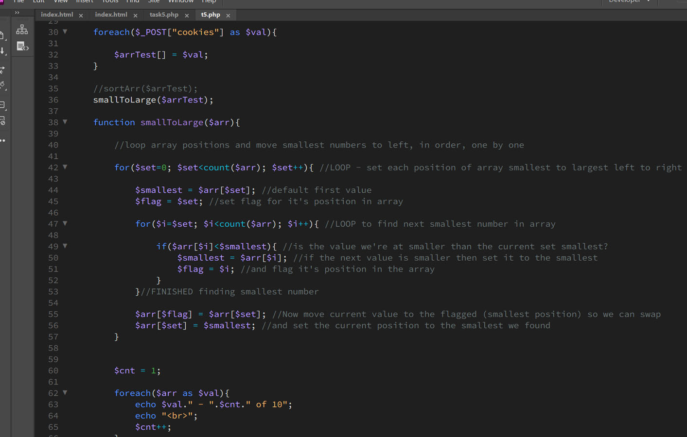Open the Snippets panel icon
Screen dimensions: 687x437
coord(22,47)
